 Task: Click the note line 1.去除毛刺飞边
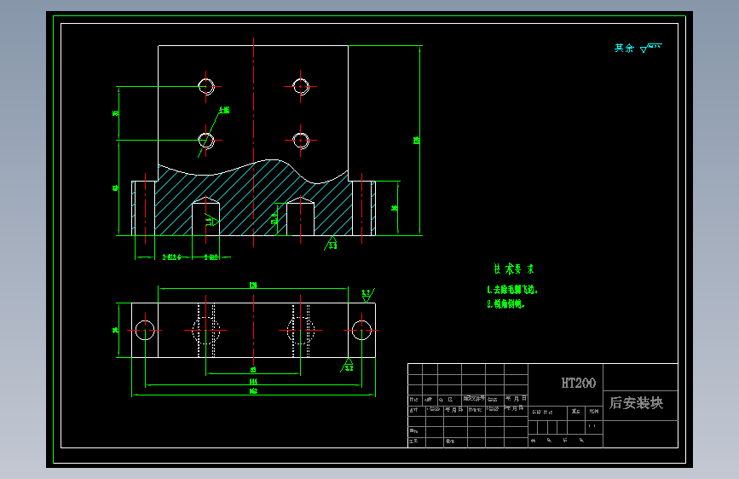(511, 290)
